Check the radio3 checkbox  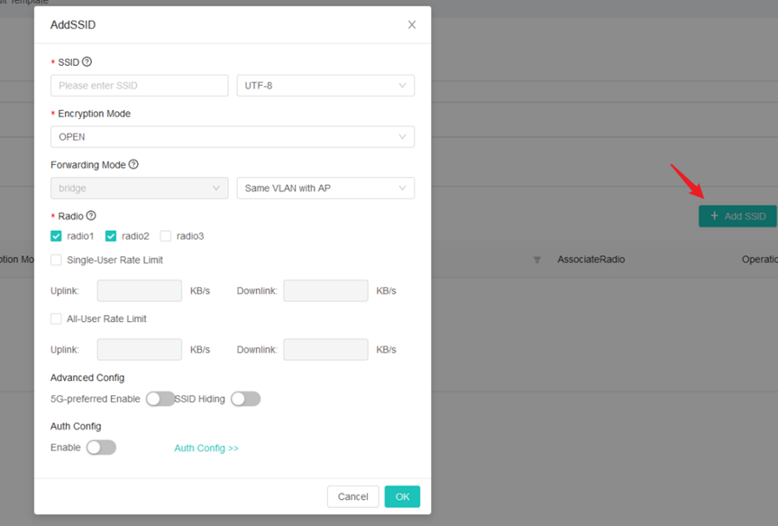click(x=166, y=236)
